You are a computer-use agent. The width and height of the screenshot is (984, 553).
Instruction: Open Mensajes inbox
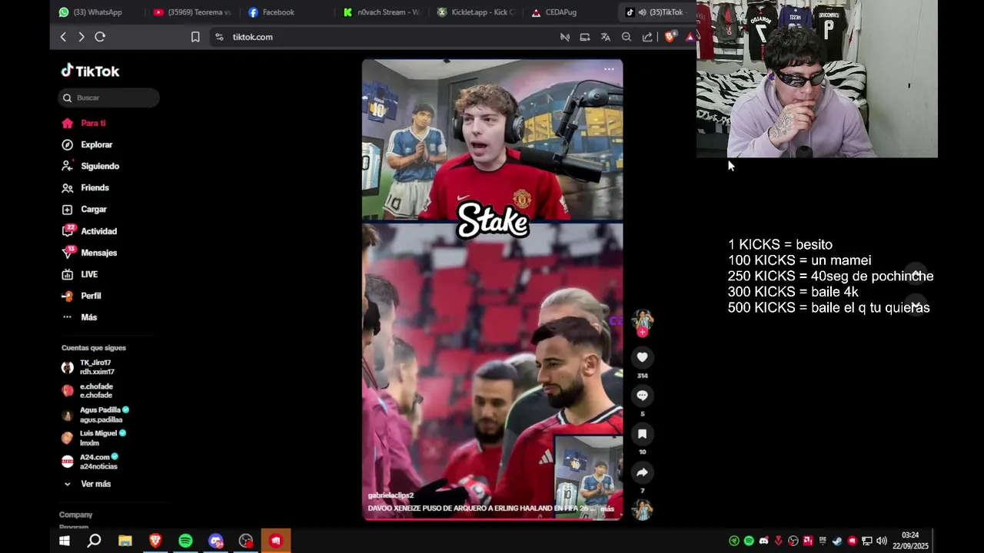pyautogui.click(x=89, y=253)
